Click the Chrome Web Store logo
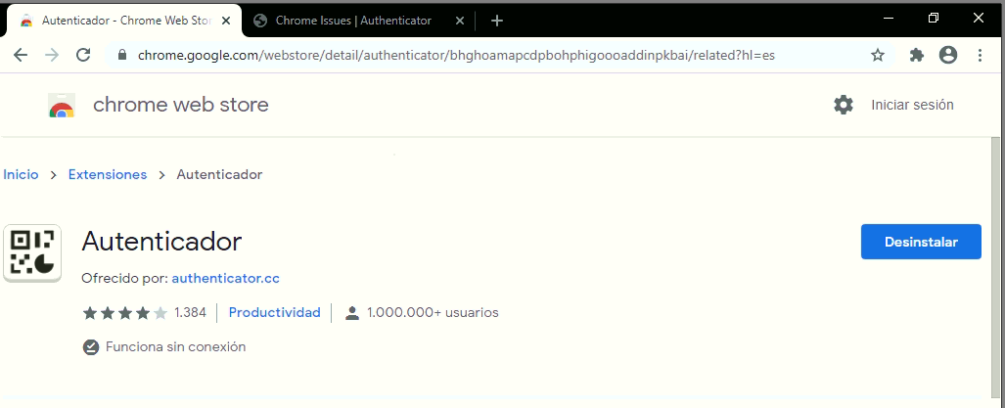Viewport: 1005px width, 408px height. [62, 105]
